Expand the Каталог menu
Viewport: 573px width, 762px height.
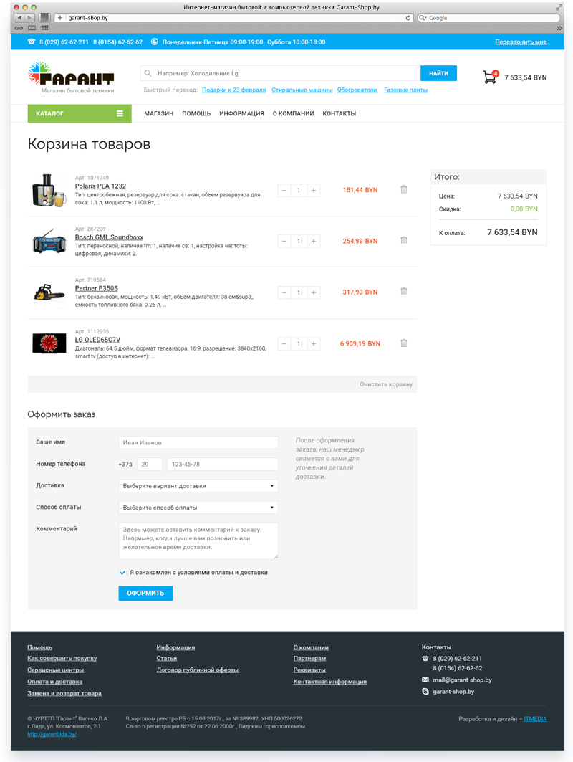point(80,113)
